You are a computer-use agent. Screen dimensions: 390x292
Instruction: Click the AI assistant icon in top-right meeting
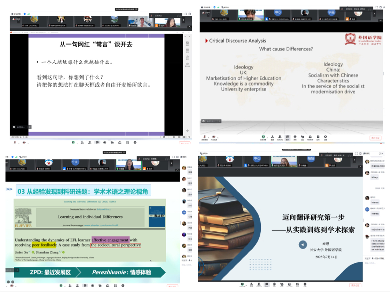310,137
